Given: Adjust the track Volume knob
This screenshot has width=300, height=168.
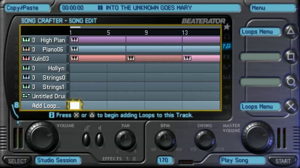Looking at the screenshot, I should pyautogui.click(x=42, y=137).
